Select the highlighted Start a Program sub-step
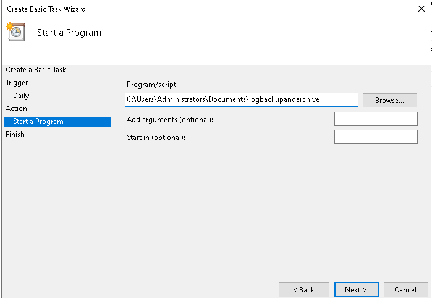 (38, 122)
